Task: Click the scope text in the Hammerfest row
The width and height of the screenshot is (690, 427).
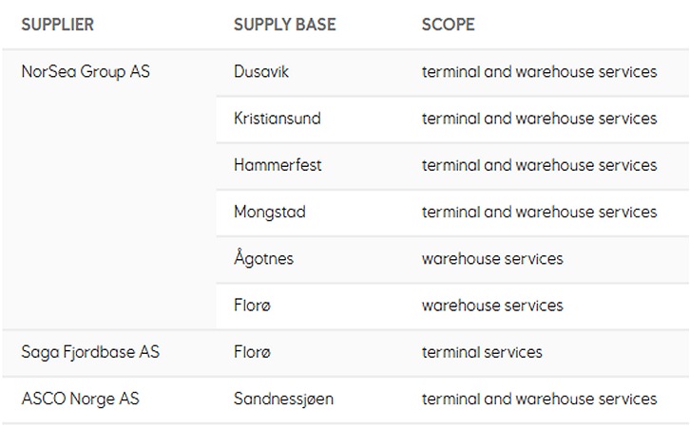Action: click(x=539, y=165)
